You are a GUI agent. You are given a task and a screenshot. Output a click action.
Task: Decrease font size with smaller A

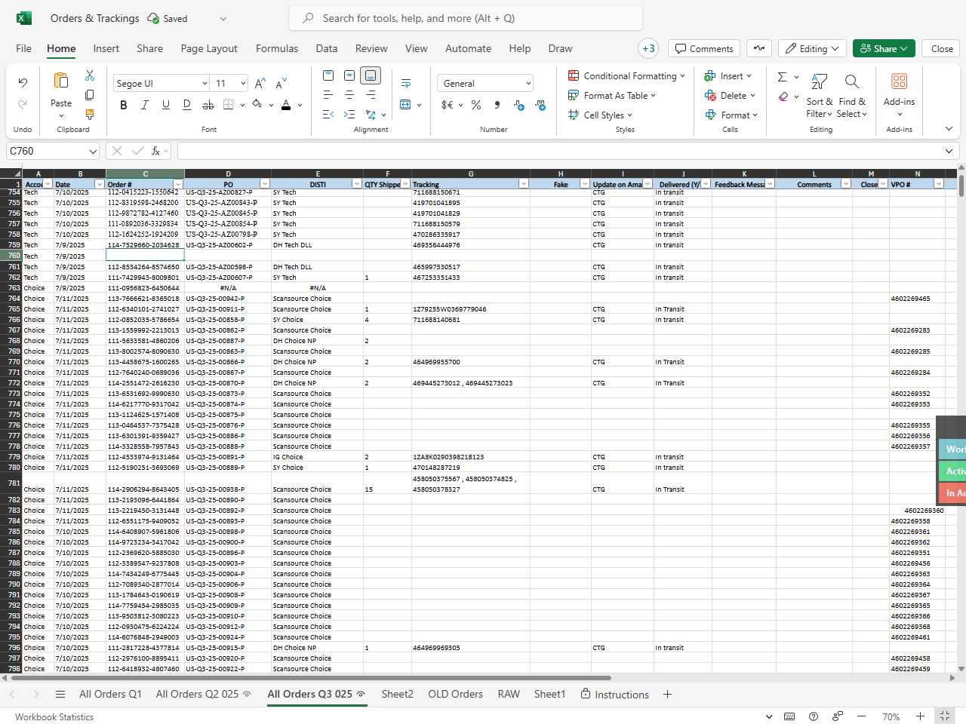(x=281, y=83)
